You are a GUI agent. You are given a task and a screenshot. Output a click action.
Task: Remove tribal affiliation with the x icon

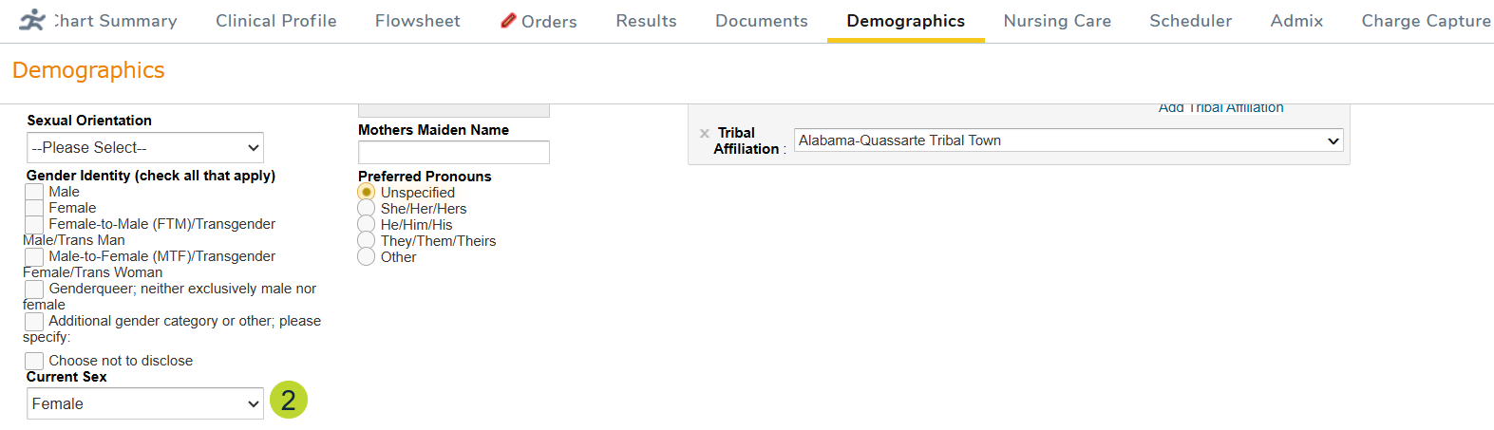705,134
